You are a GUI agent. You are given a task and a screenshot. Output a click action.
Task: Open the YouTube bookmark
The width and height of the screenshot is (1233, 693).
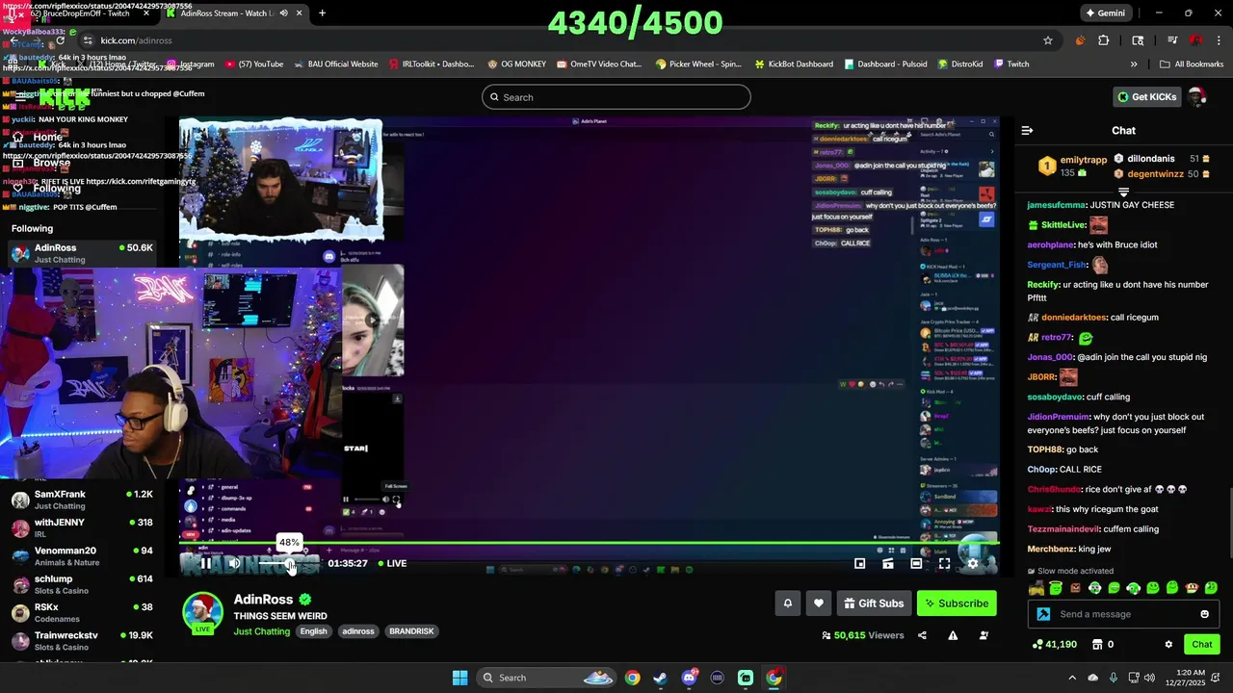pyautogui.click(x=254, y=64)
